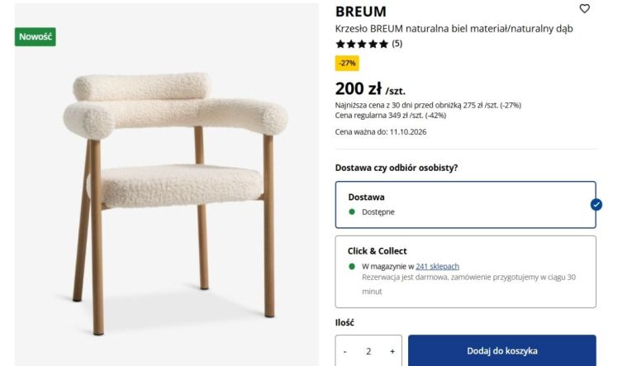Open reviews via the five-star rating
Screen dimensions: 627x366
pos(362,44)
